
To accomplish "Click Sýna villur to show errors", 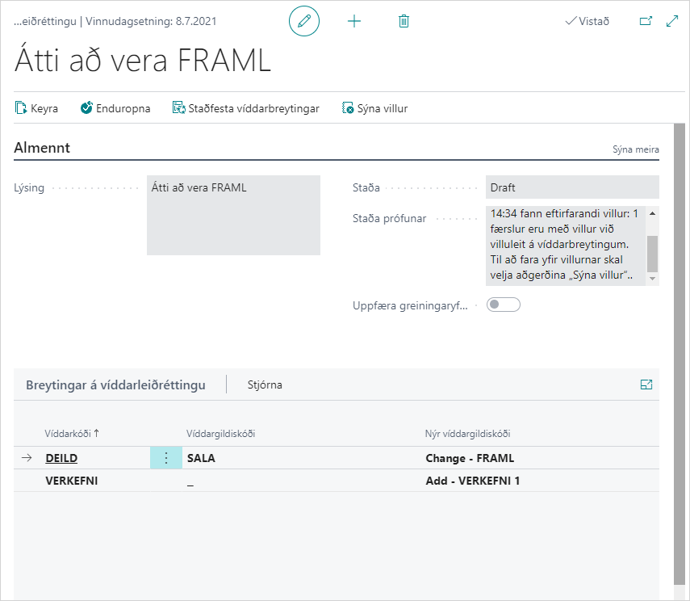I will coord(375,108).
